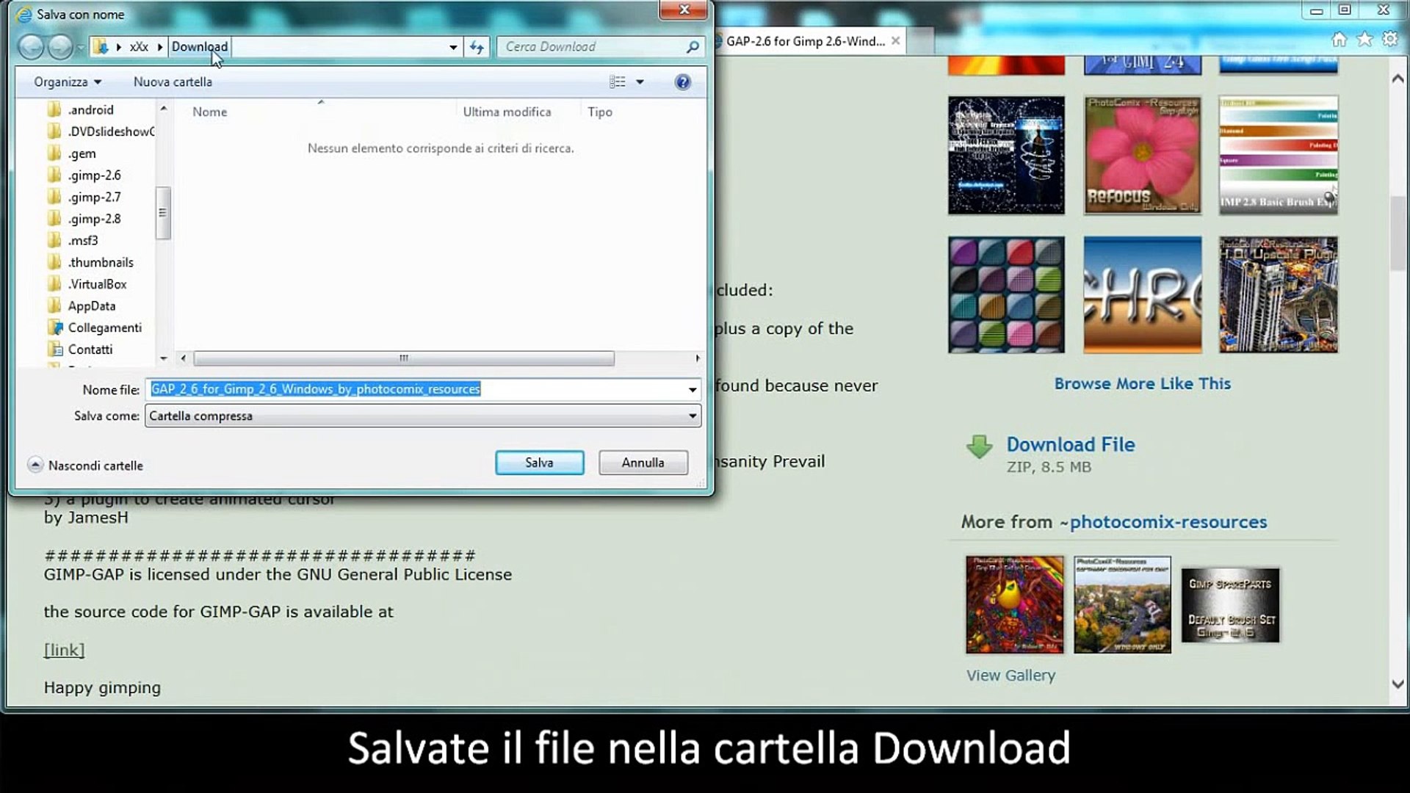Open the browser Tools gear
This screenshot has width=1410, height=793.
coord(1389,40)
